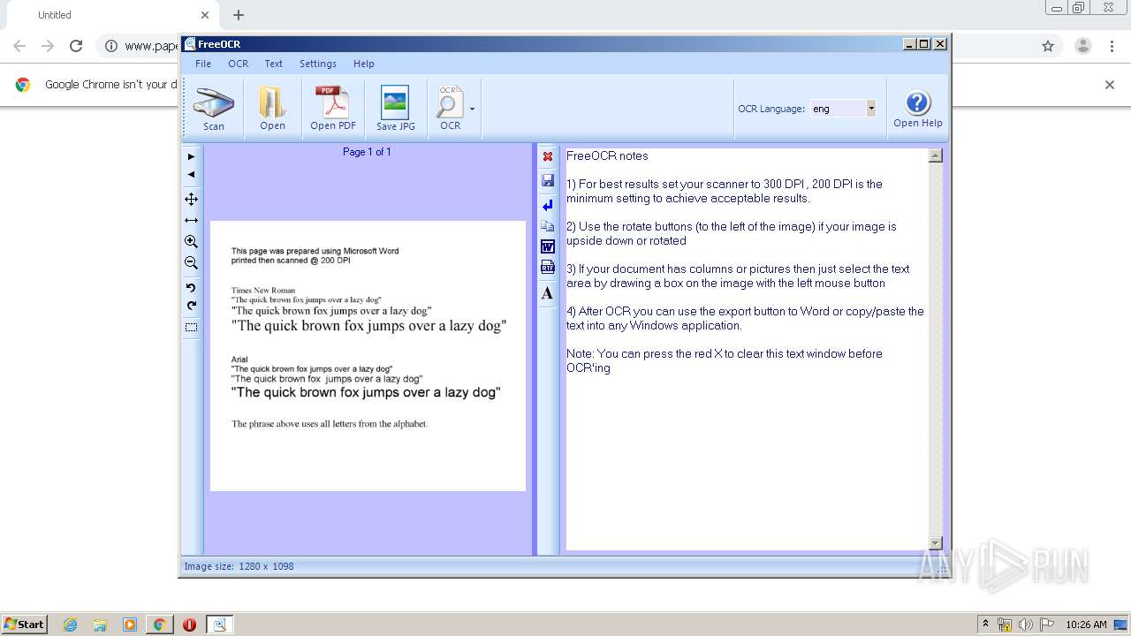
Task: Click the FreeOCR taskbar button
Action: click(x=219, y=625)
